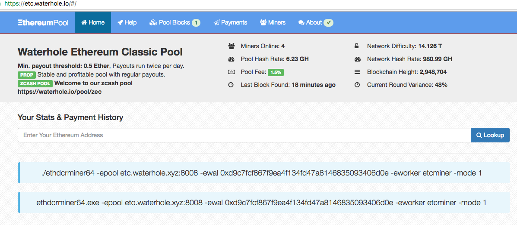The image size is (517, 225).
Task: Click the green ZCASH POOL label
Action: 35,83
